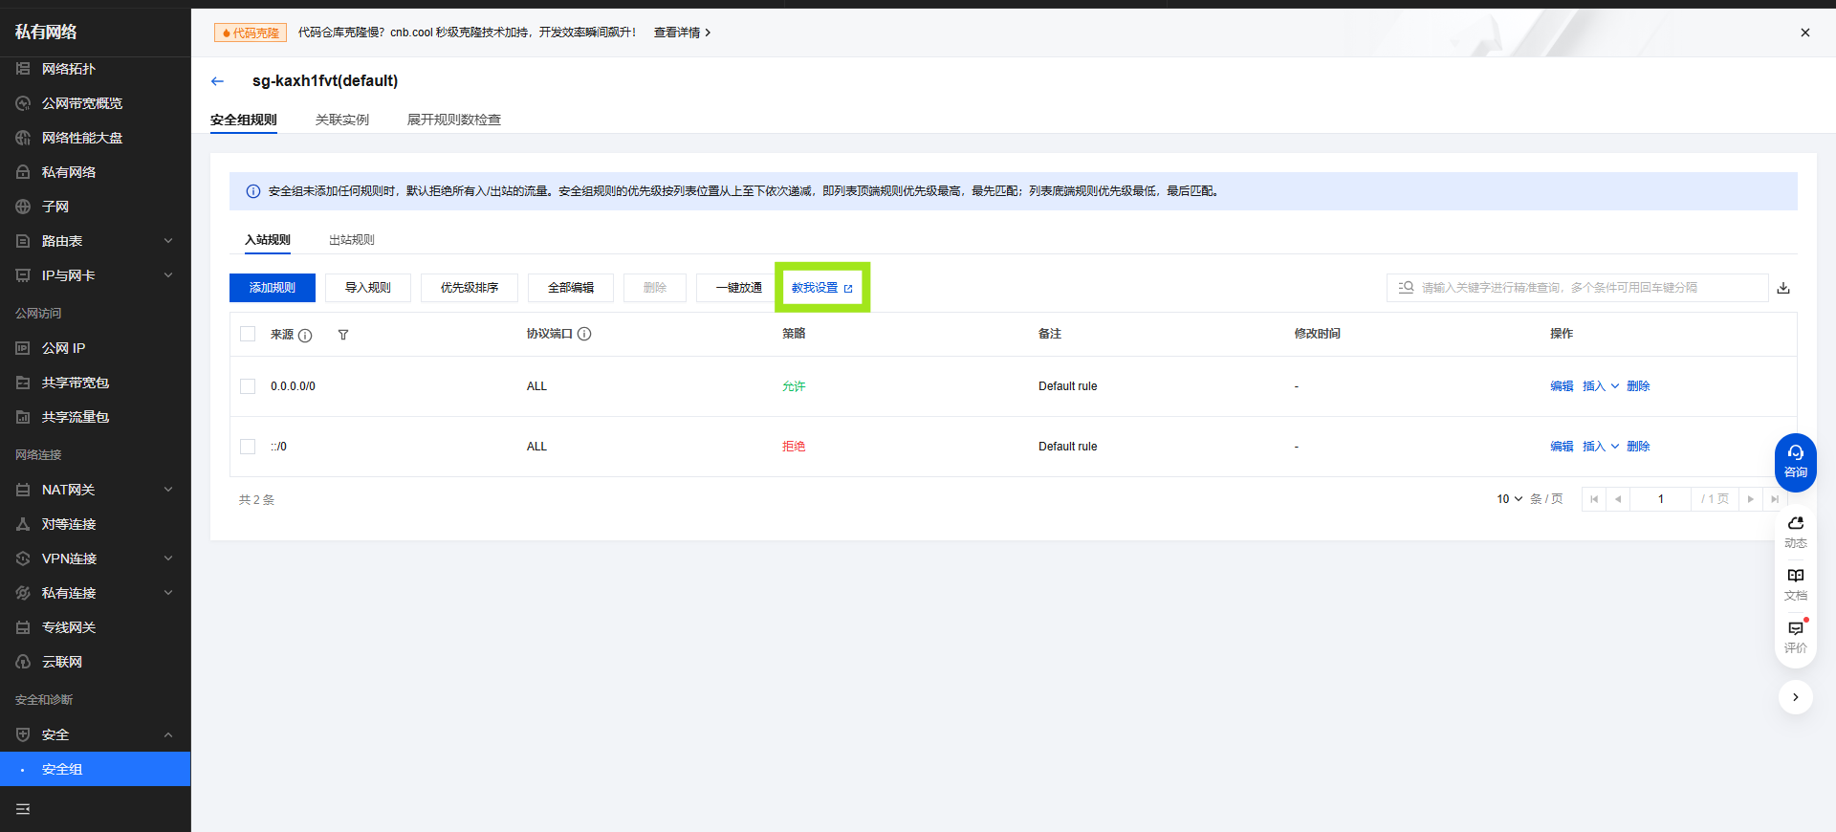The height and width of the screenshot is (832, 1836).
Task: Check the 0.0.0.0/0 rule row
Action: 248,386
